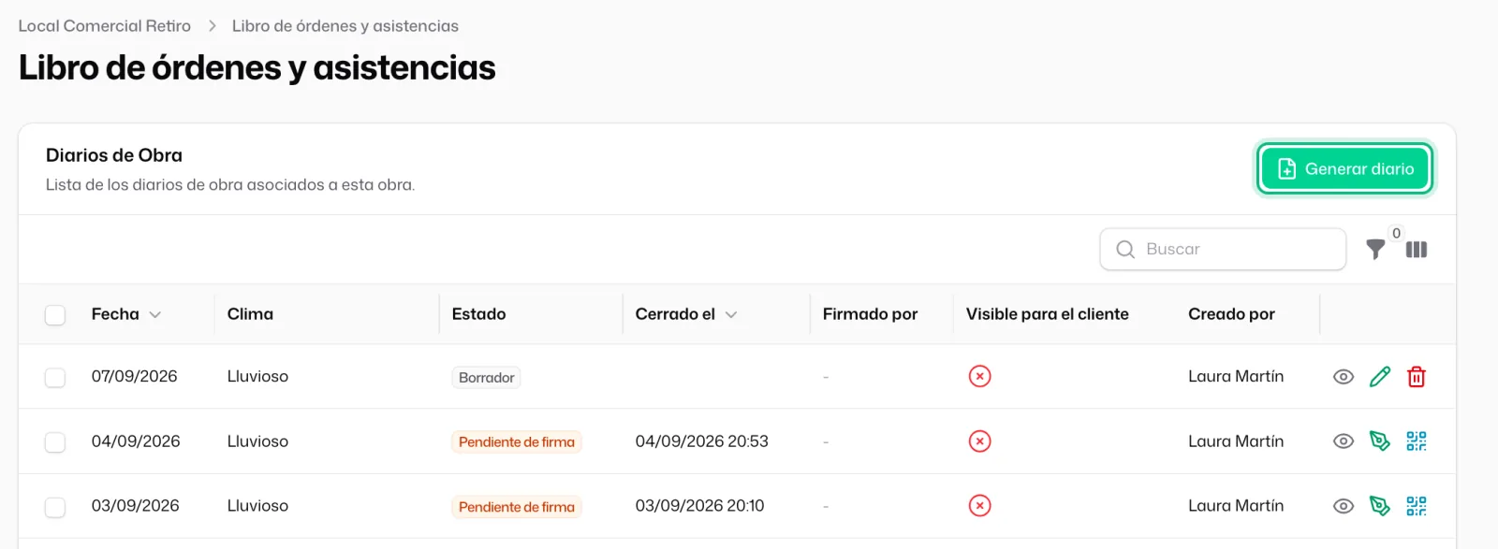
Task: Click the Borrador status badge
Action: coord(486,378)
